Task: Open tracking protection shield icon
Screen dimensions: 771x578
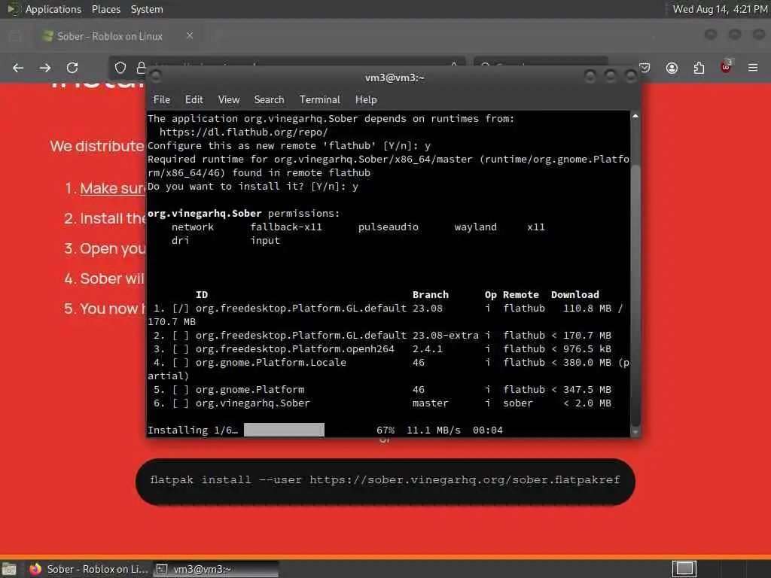Action: coord(120,68)
